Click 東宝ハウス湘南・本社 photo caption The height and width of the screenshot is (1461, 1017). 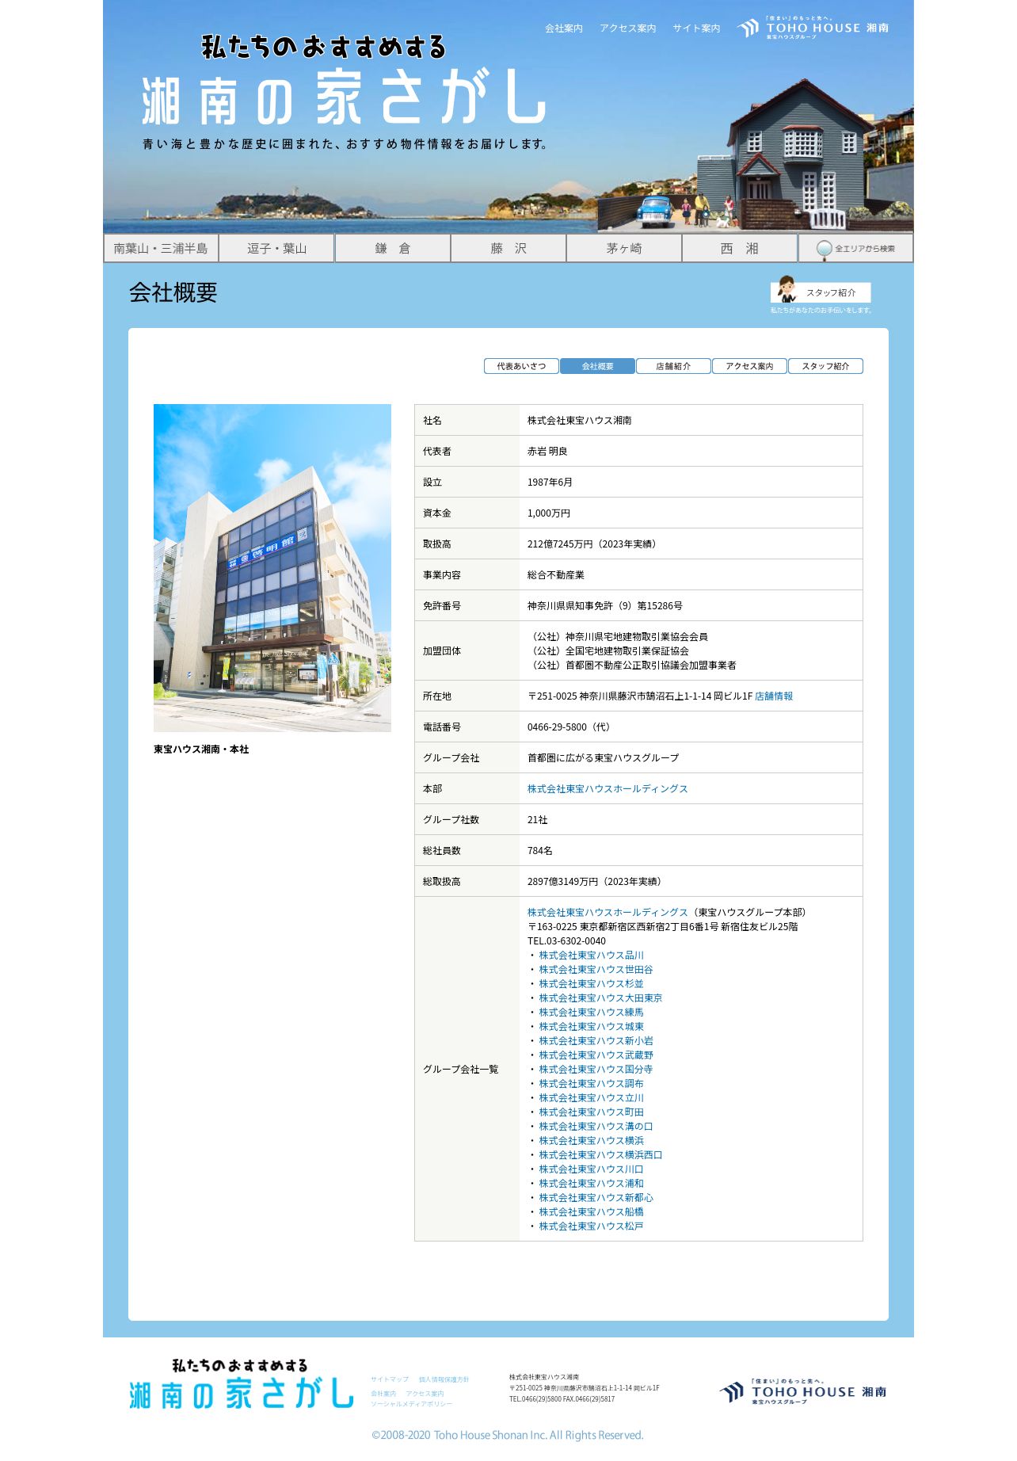(201, 750)
